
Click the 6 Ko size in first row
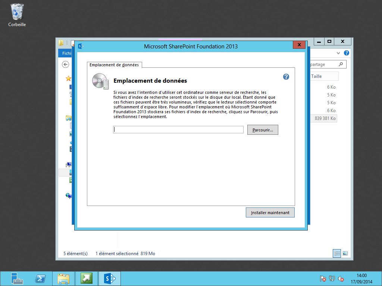331,87
